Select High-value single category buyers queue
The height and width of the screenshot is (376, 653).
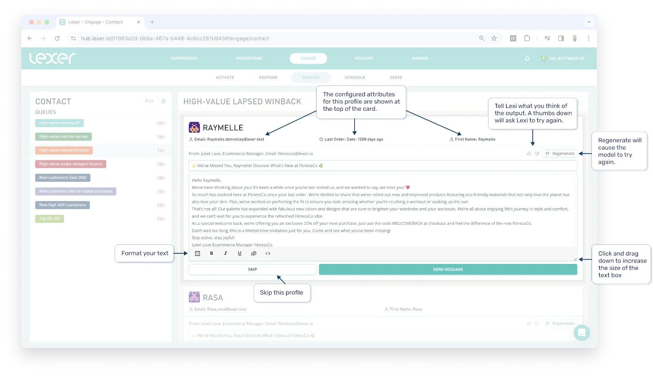tap(71, 164)
